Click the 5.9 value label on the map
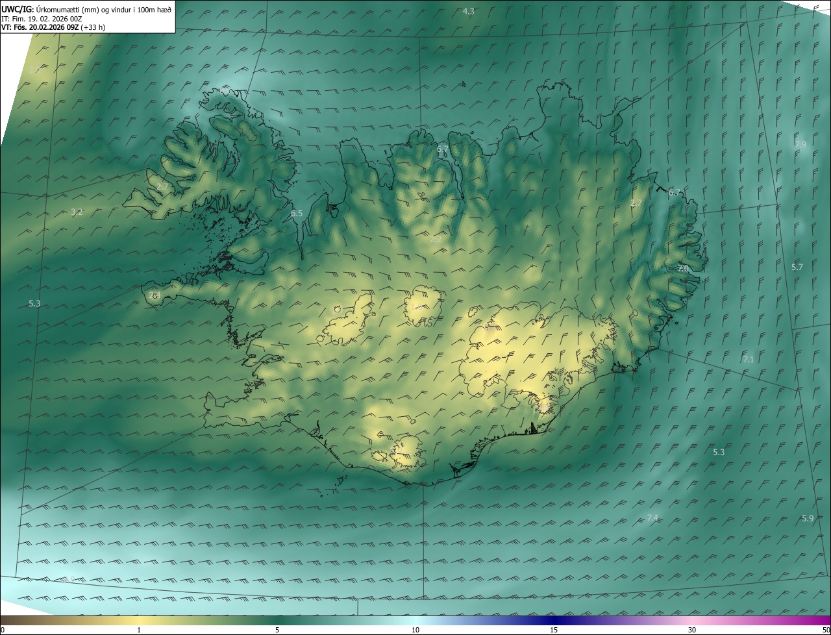831x635 pixels. click(808, 518)
